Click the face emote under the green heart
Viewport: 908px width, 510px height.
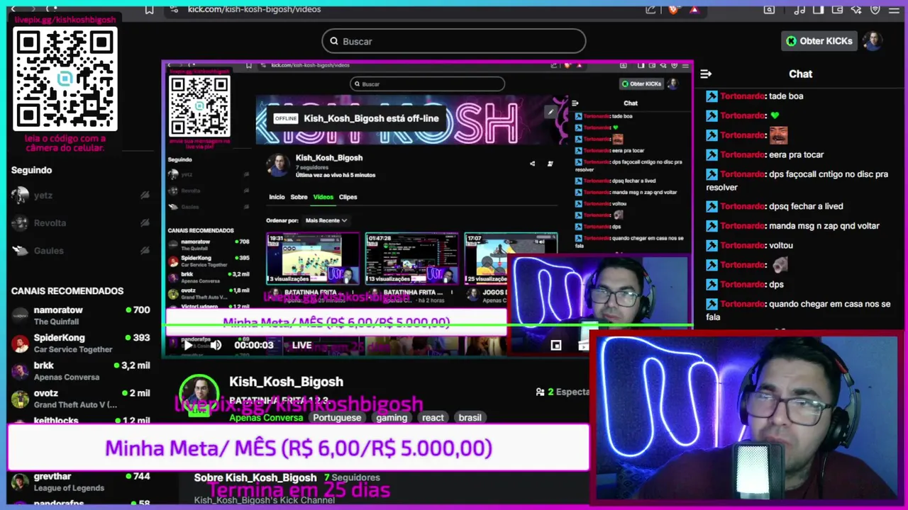point(778,135)
